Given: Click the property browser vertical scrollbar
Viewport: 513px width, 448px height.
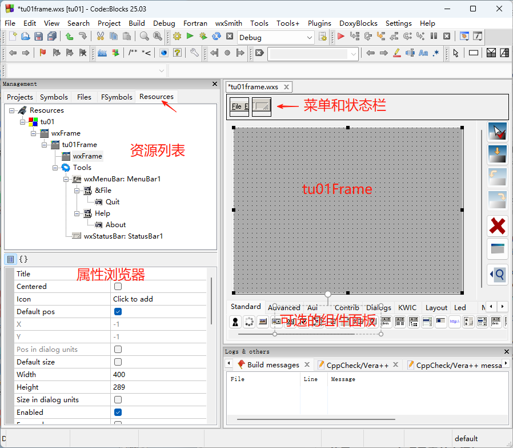Looking at the screenshot, I should [x=211, y=301].
